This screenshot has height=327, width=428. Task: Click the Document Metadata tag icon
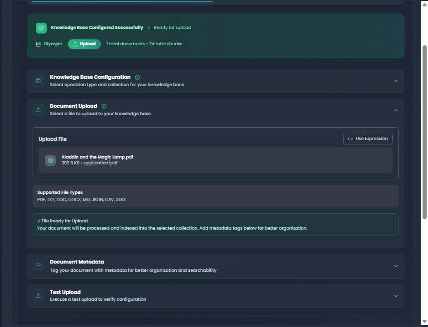[x=38, y=265]
